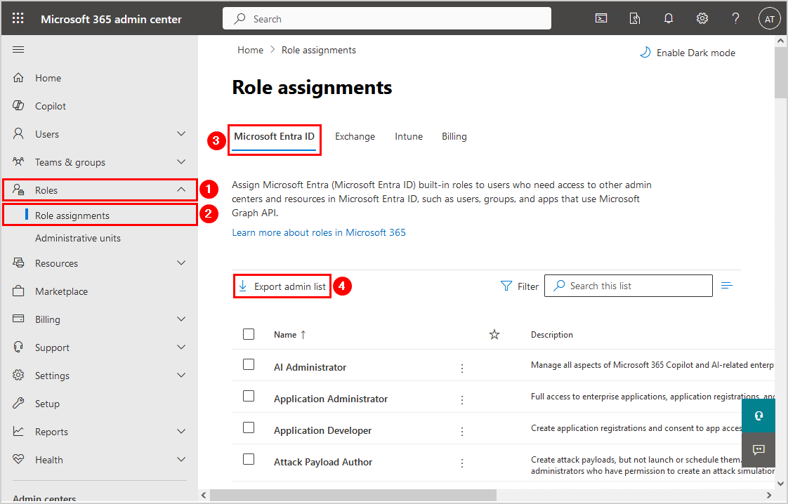Screen dimensions: 788x504
Task: Switch to the Exchange tab
Action: [x=355, y=137]
